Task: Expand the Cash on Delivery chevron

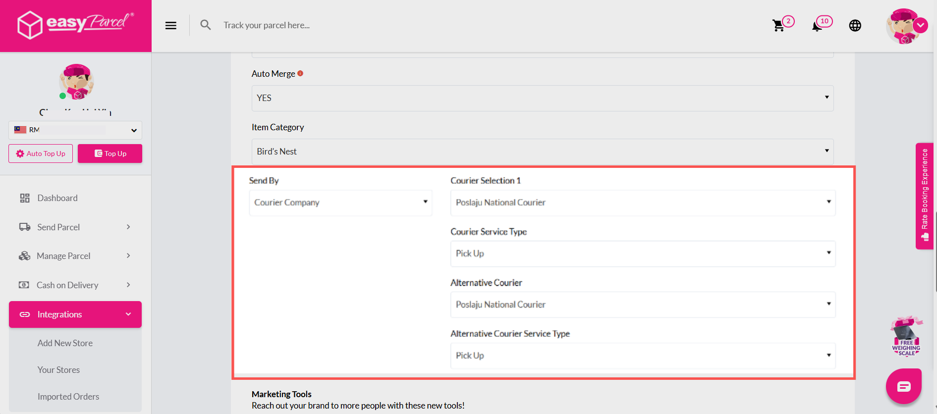Action: tap(128, 285)
